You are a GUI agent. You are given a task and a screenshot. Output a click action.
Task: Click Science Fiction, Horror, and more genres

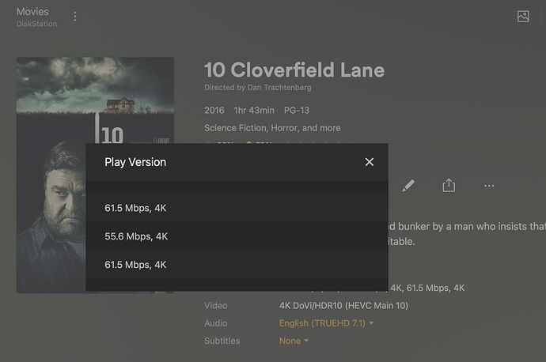pos(272,128)
